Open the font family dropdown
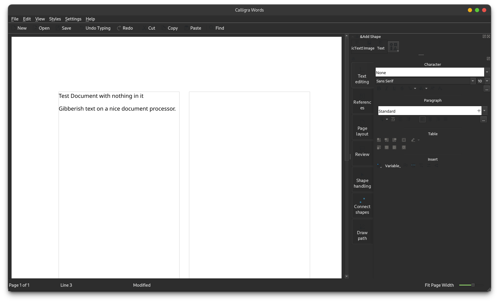 pyautogui.click(x=473, y=81)
